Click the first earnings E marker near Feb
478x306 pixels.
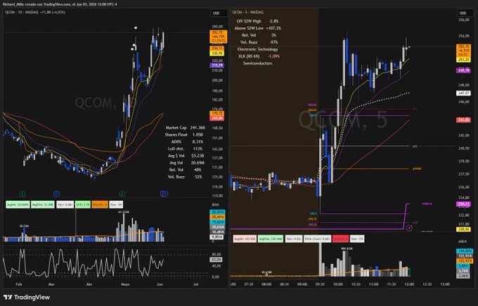(x=22, y=193)
